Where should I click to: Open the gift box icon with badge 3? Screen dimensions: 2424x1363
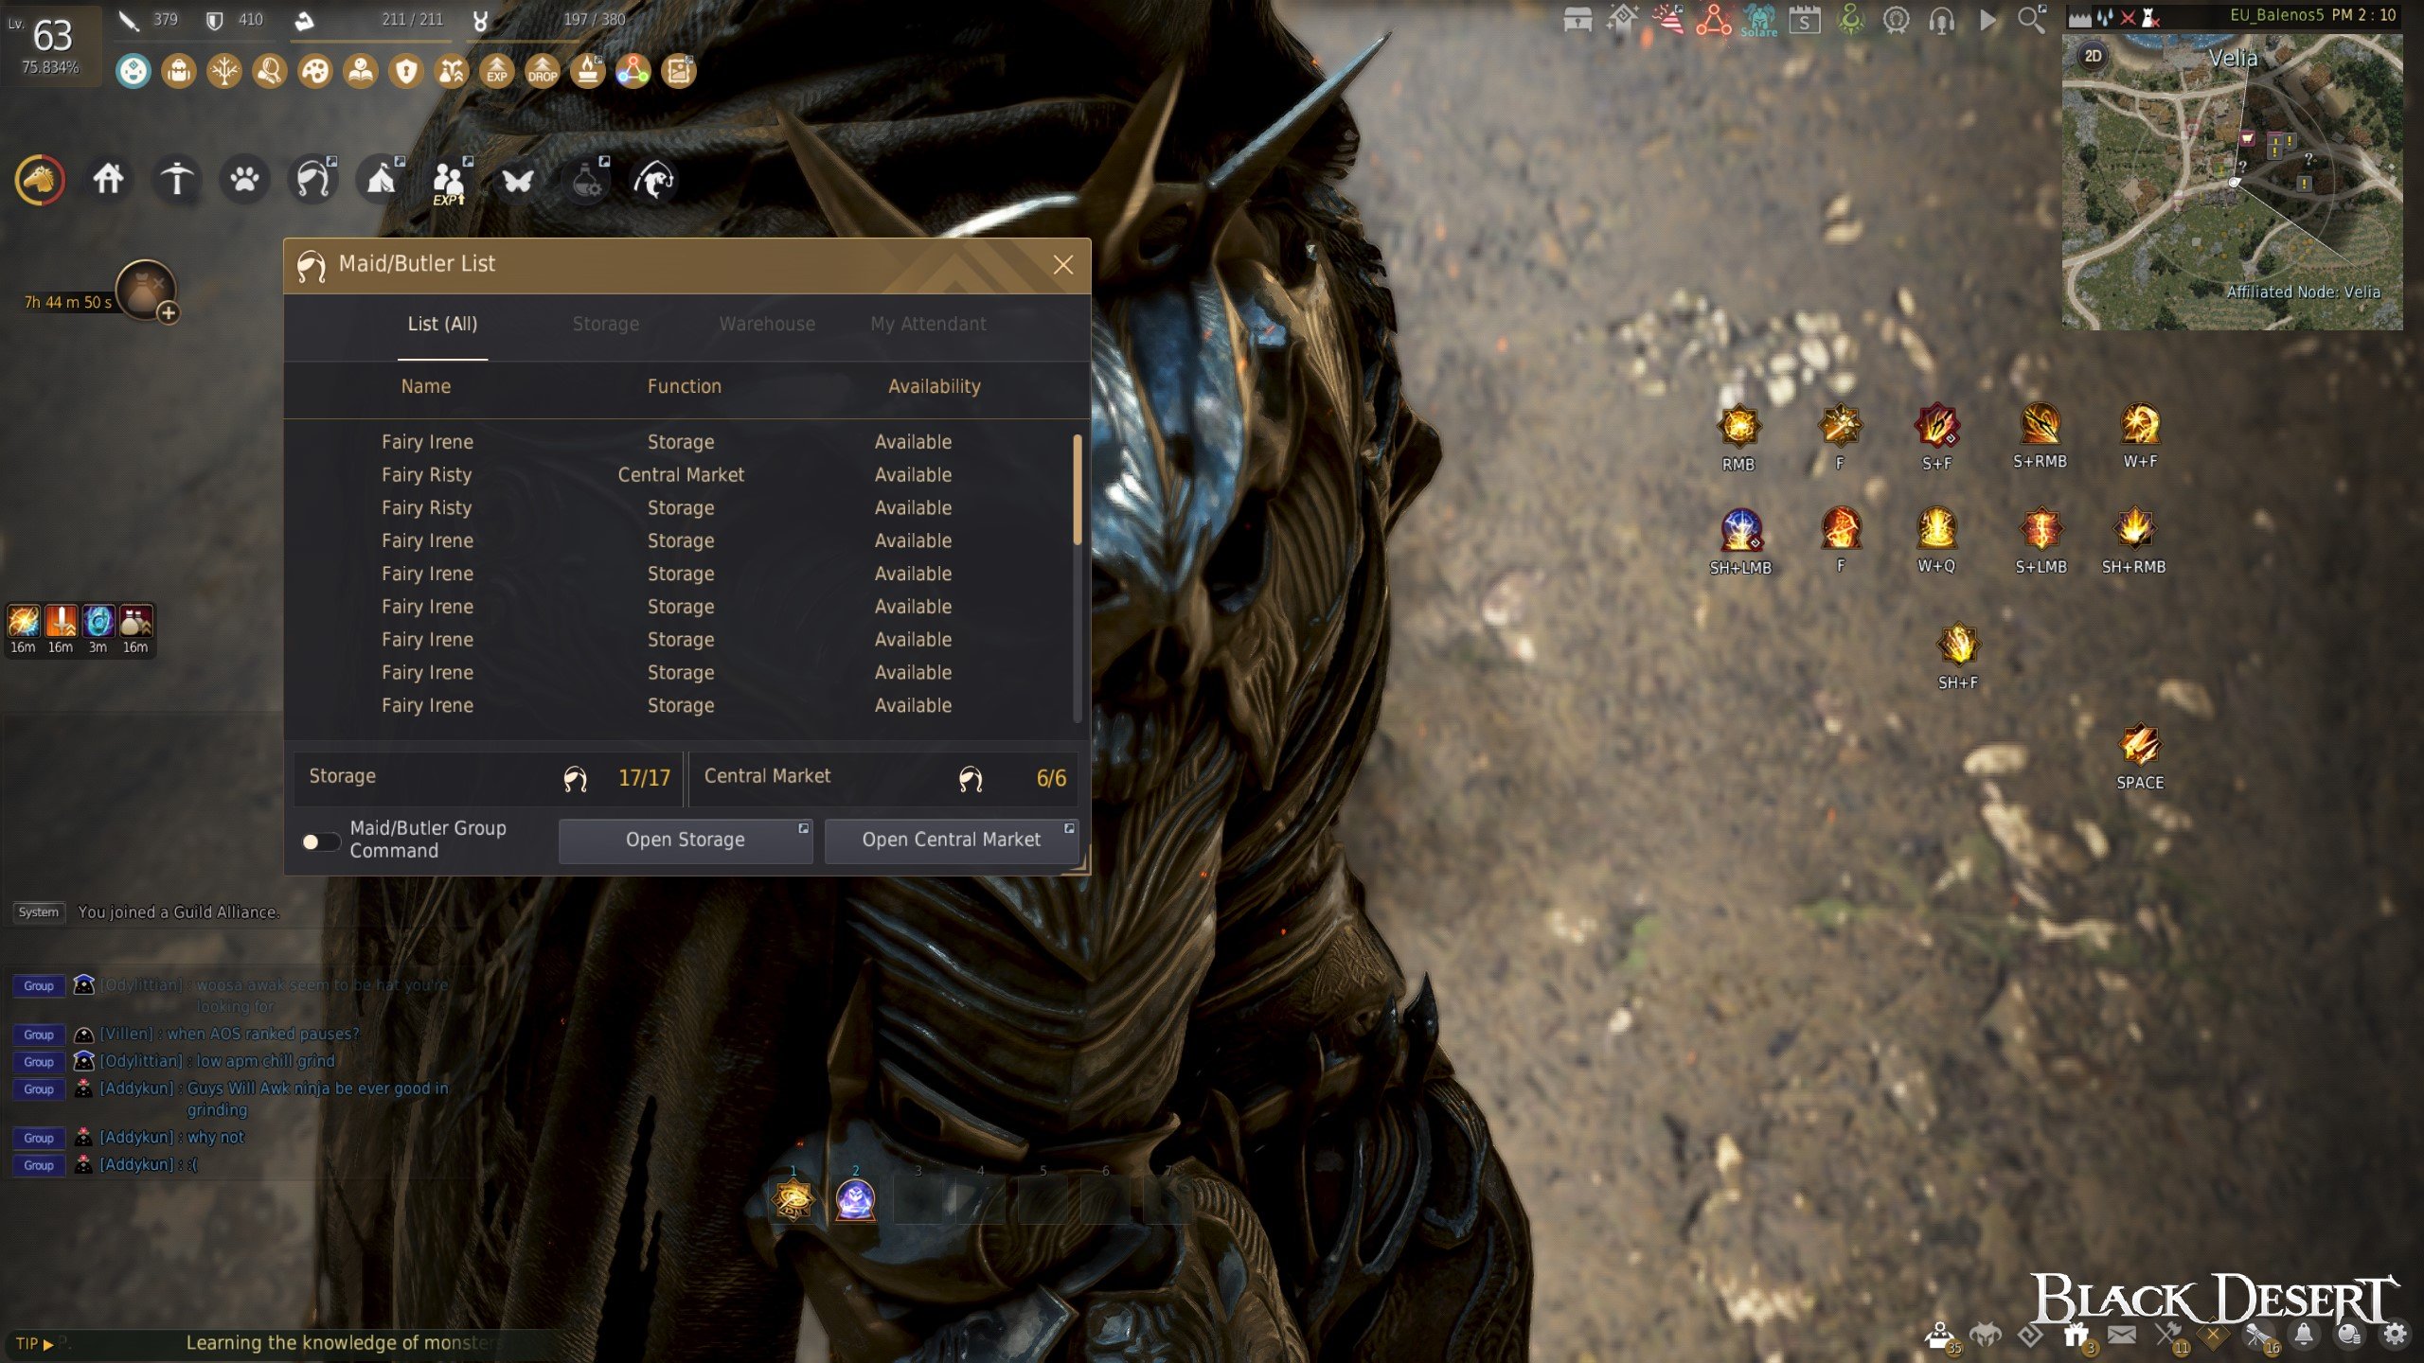pos(2077,1336)
